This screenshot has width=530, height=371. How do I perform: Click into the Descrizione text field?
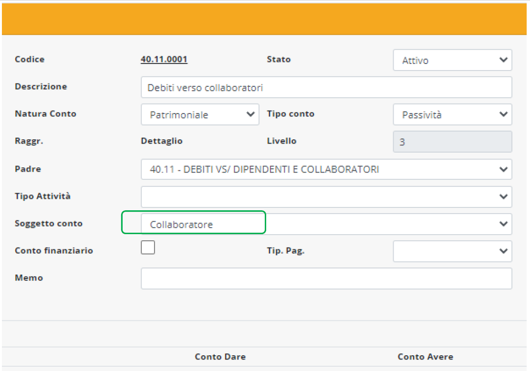(326, 88)
